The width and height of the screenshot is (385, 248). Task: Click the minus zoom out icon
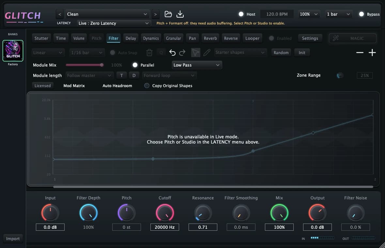tap(360, 53)
